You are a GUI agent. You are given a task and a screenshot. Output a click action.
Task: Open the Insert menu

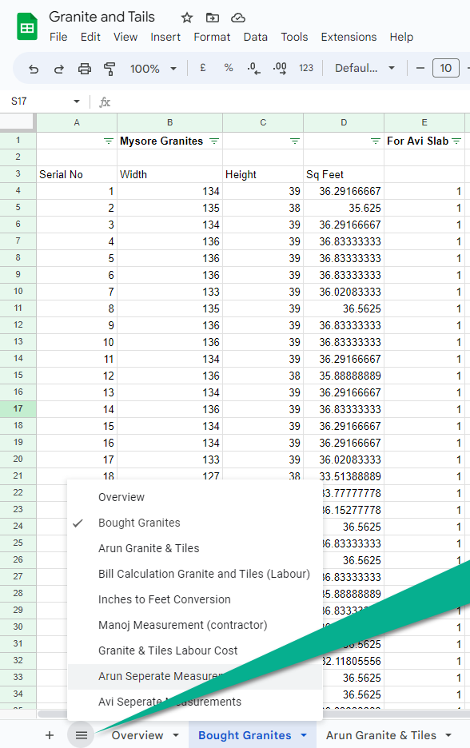[x=165, y=38]
